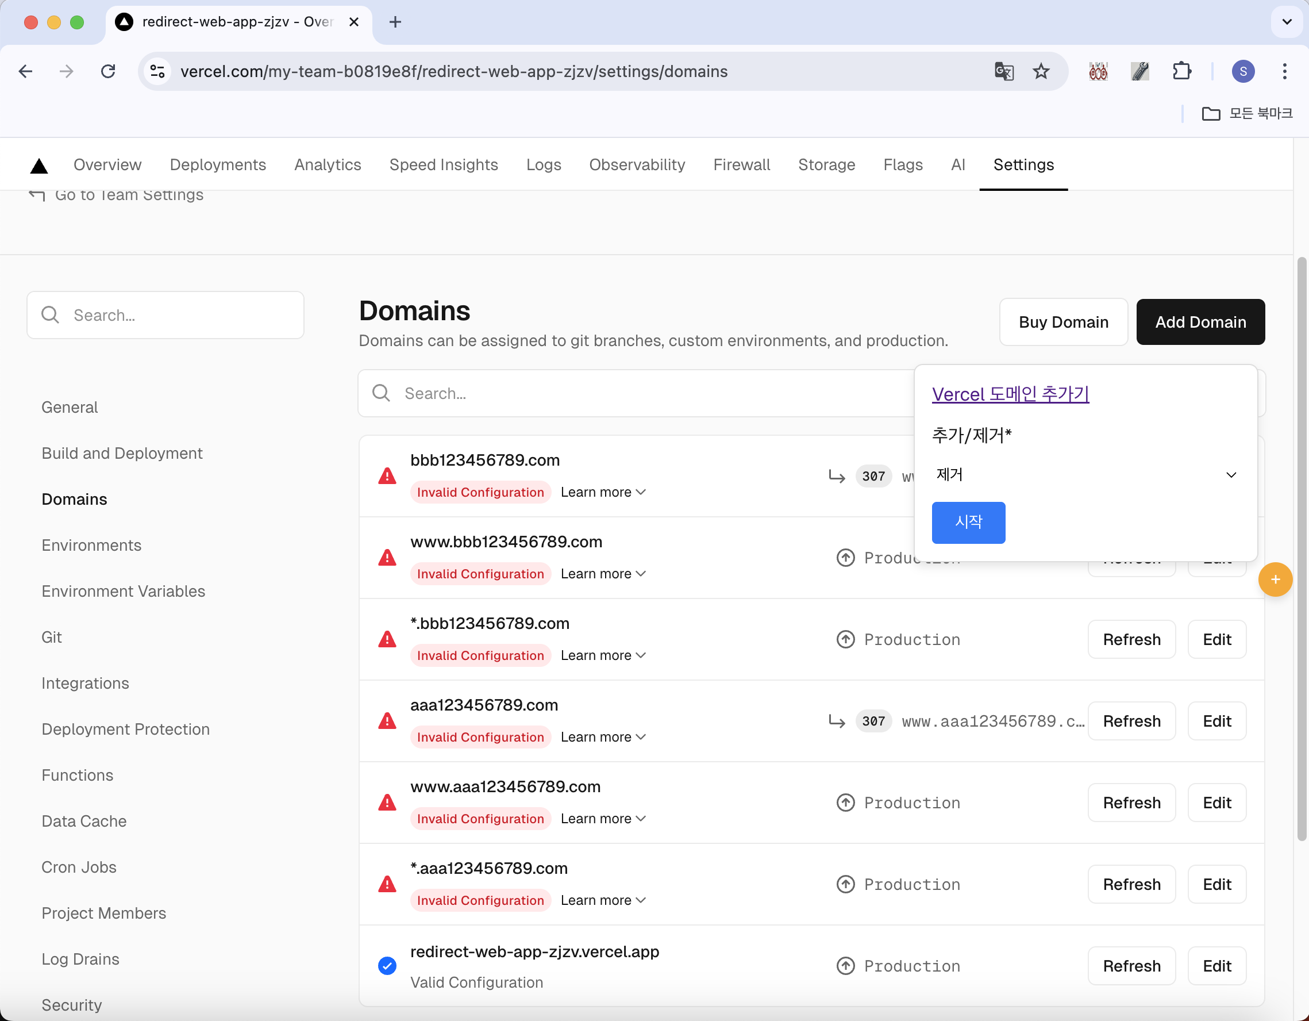Image resolution: width=1309 pixels, height=1021 pixels.
Task: Open the 추가/제거 dropdown showing 제거
Action: 1085,475
